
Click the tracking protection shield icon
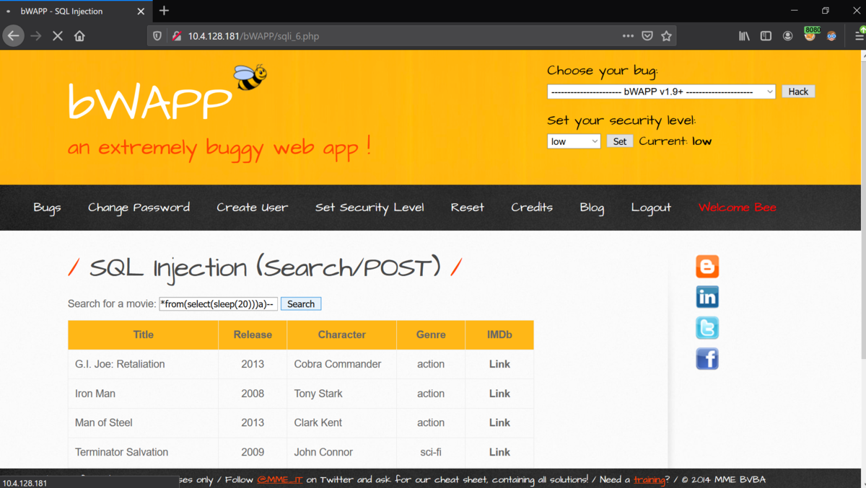[x=157, y=36]
